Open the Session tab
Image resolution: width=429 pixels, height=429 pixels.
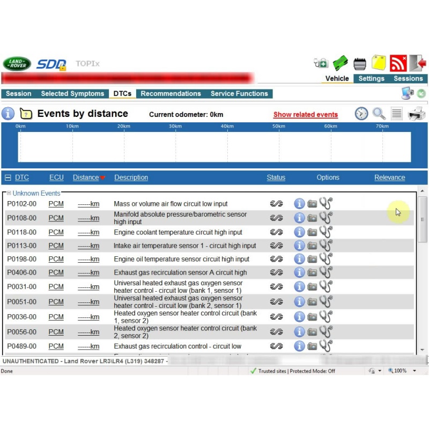(x=19, y=93)
